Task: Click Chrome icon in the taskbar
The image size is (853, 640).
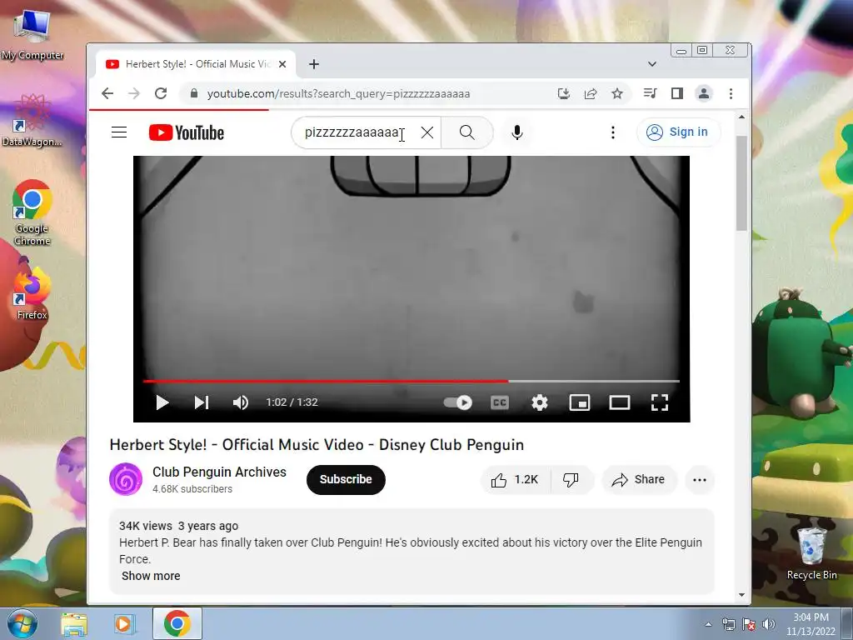Action: (177, 623)
